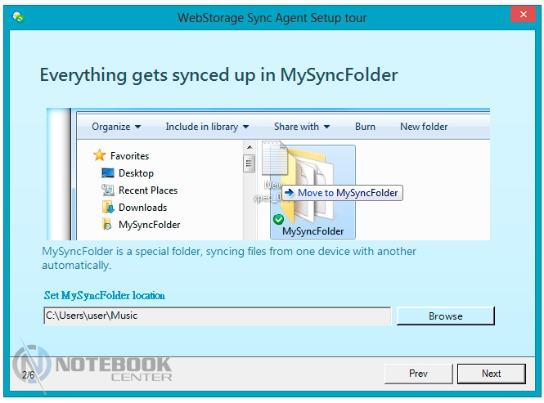Click the Favorites star icon
The width and height of the screenshot is (544, 403).
point(100,155)
